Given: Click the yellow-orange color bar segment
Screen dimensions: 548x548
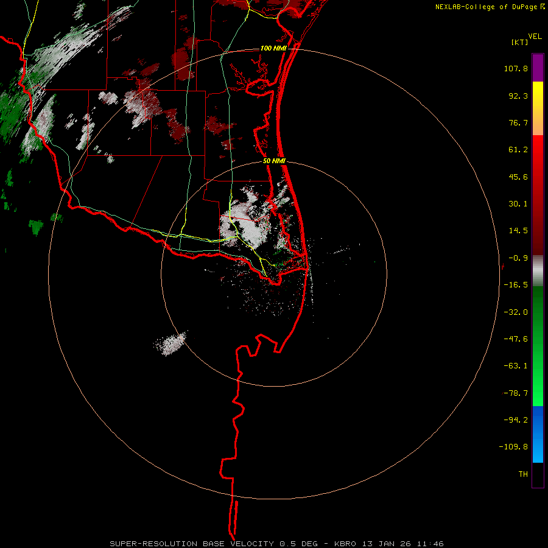Looking at the screenshot, I should point(538,108).
